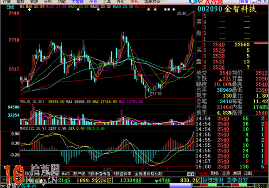Image resolution: width=269 pixels, height=188 pixels.
Task: Open the 平台 menu
Action: tap(93, 1)
